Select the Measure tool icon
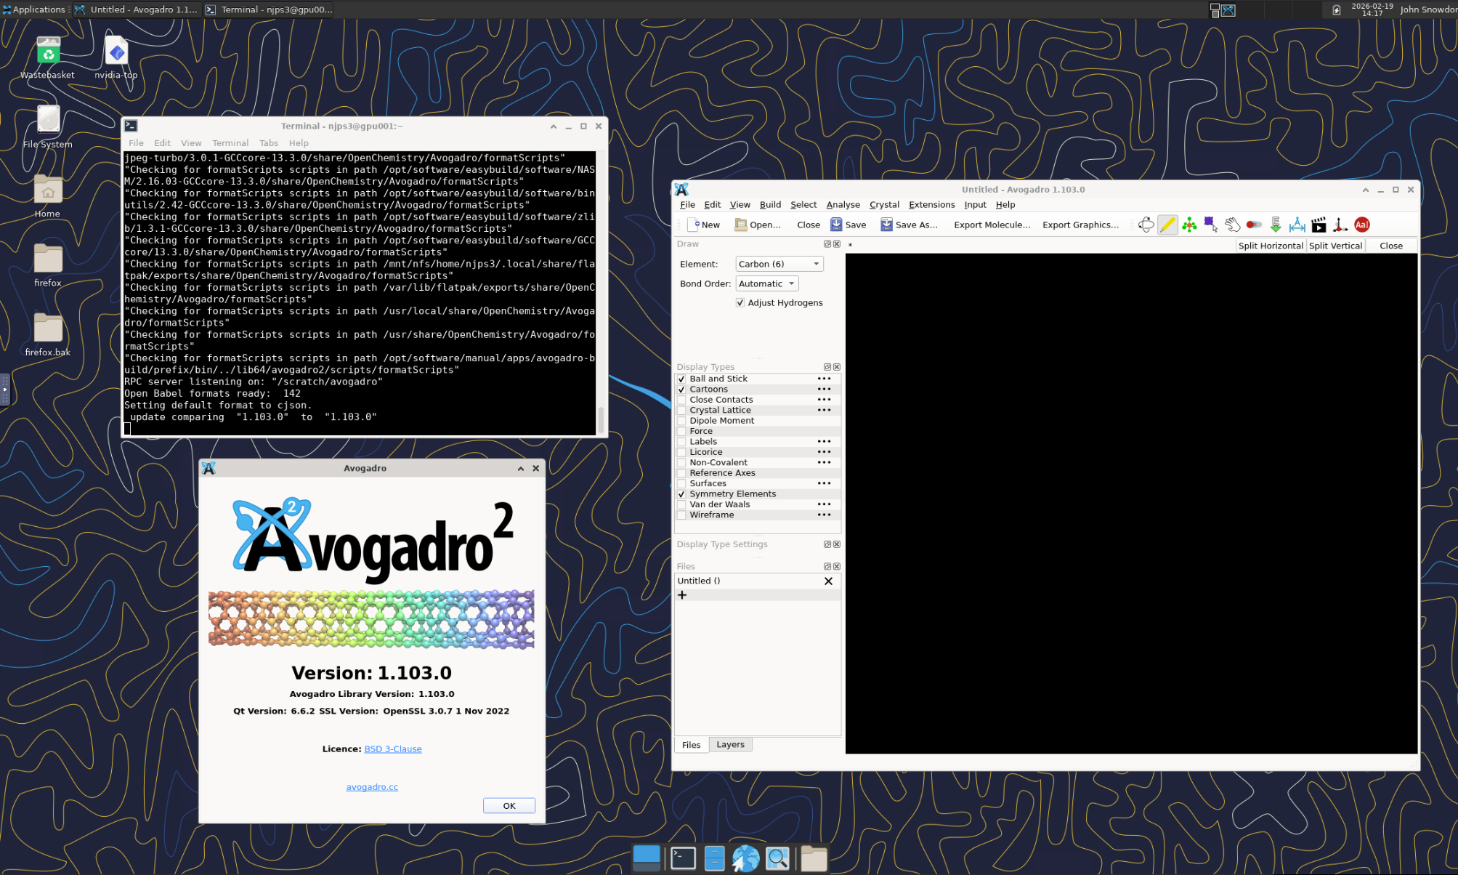Viewport: 1458px width, 875px height. click(1297, 225)
